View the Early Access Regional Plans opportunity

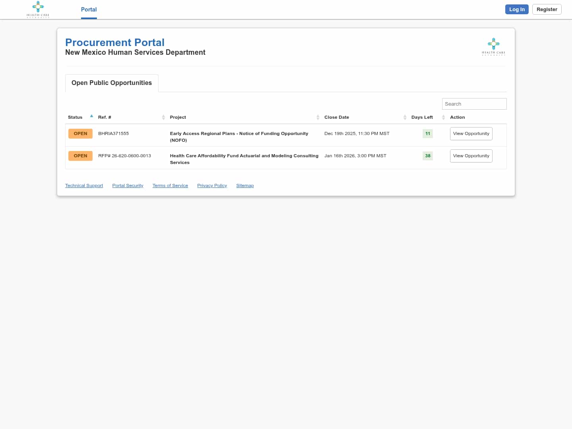[471, 134]
